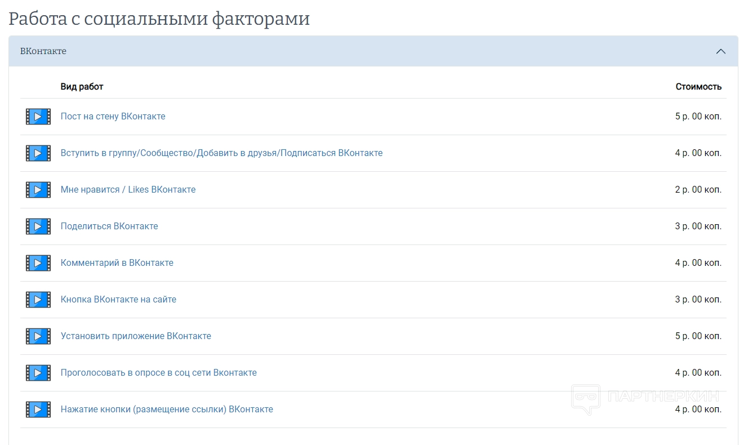Viewport: 748px width, 445px height.
Task: Open Кнопка ВКонтакте на сайте link
Action: pos(118,300)
